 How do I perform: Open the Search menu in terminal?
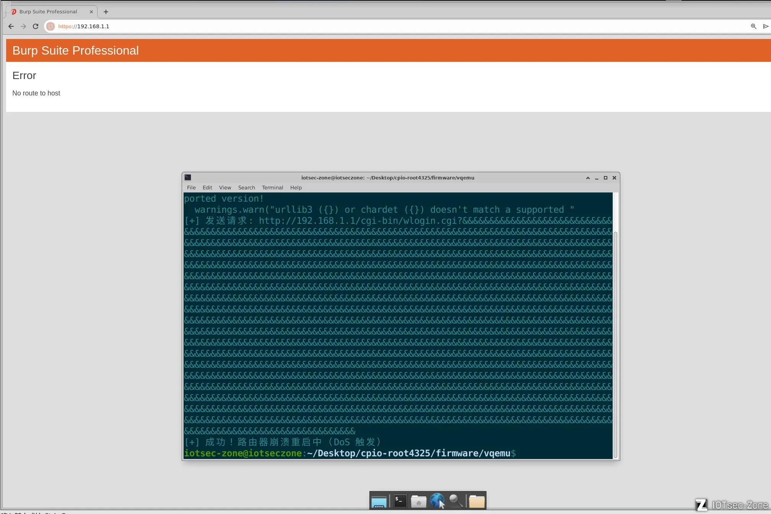coord(246,187)
